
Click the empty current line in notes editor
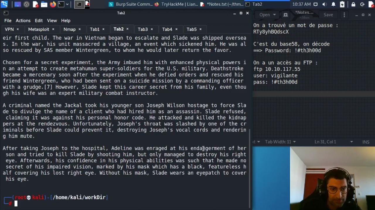coord(313,94)
